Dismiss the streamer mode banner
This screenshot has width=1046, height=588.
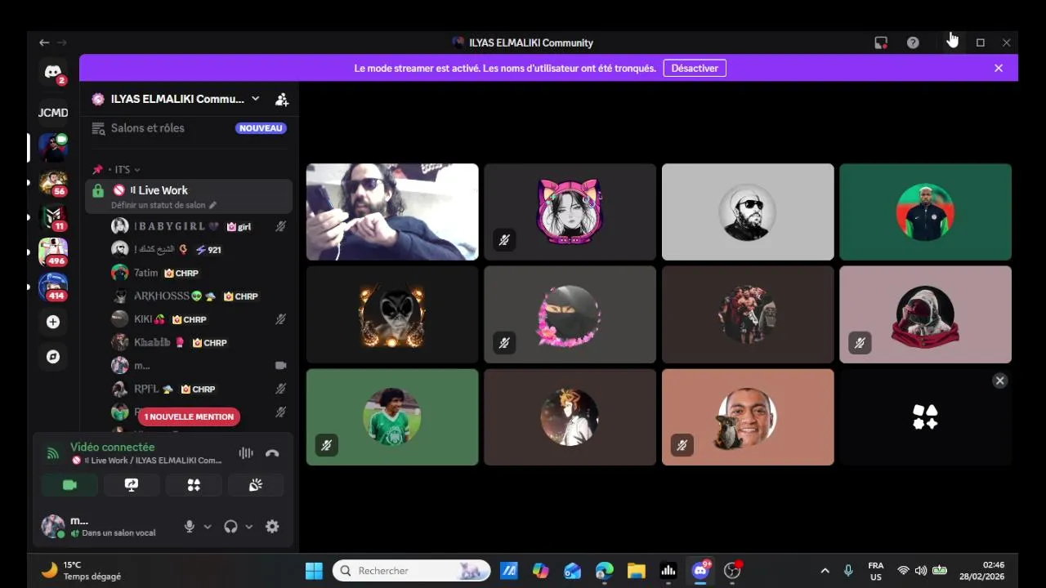(x=999, y=69)
